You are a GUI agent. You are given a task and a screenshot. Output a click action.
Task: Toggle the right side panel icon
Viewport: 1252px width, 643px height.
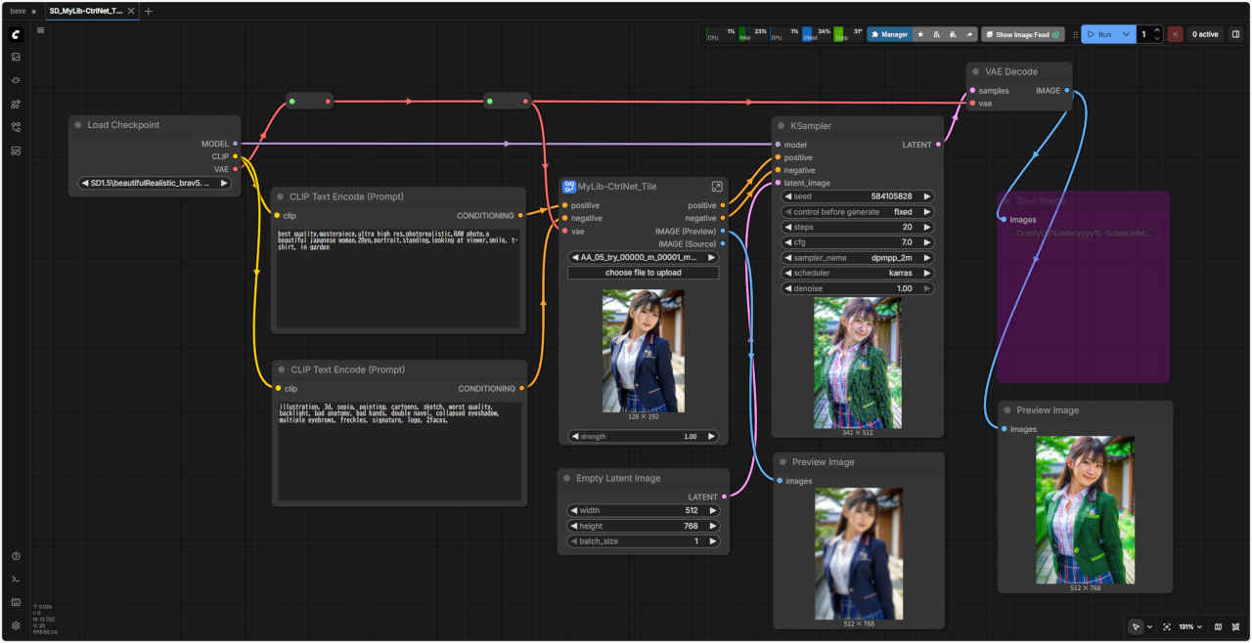[x=1235, y=34]
